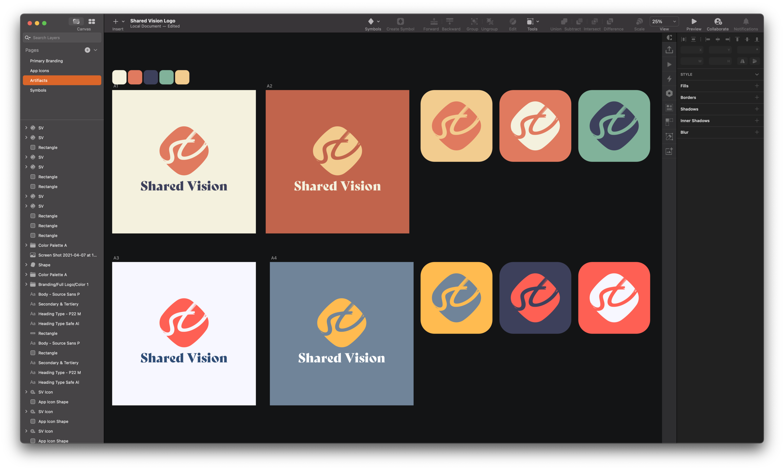Add a new Fill
The width and height of the screenshot is (784, 470).
pos(757,86)
